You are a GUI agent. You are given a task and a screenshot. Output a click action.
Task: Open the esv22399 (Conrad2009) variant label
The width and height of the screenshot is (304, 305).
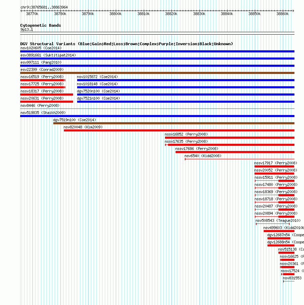pyautogui.click(x=42, y=69)
